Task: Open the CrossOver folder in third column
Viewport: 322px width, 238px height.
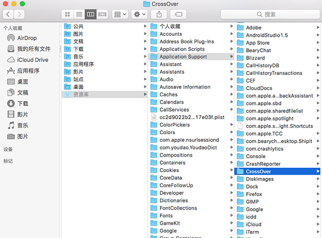Action: pos(258,171)
